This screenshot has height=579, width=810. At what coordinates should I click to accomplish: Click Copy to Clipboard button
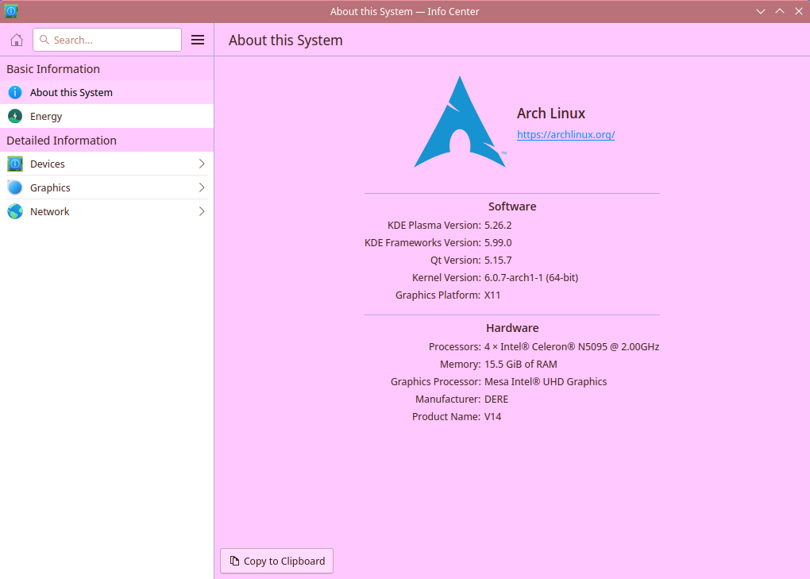276,561
